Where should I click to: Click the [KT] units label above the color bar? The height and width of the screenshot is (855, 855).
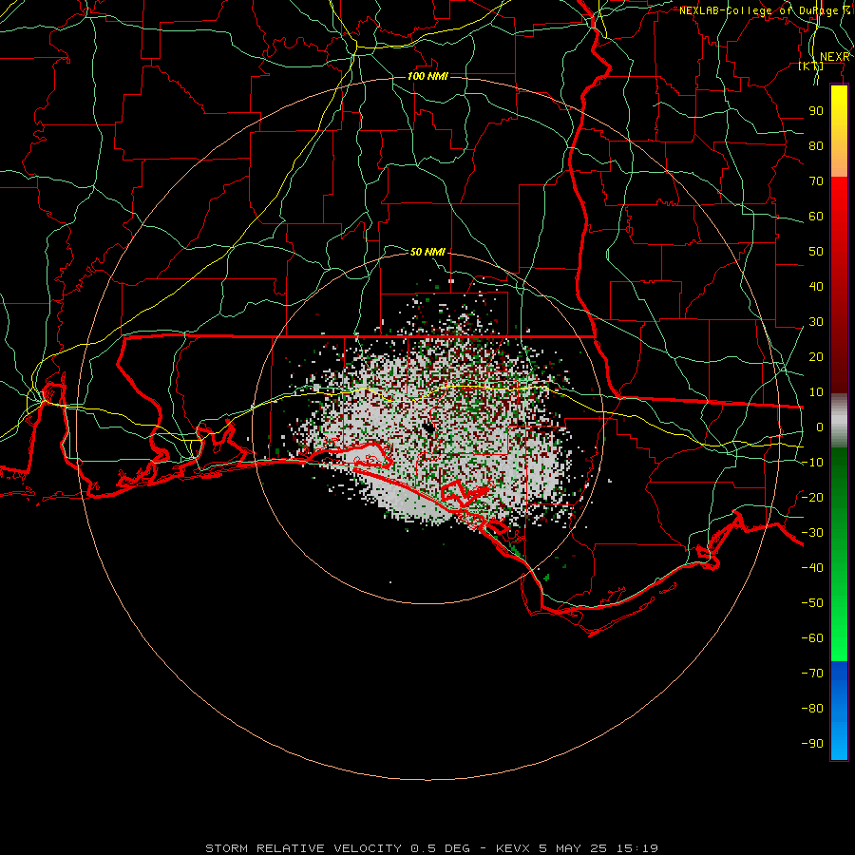pos(811,66)
